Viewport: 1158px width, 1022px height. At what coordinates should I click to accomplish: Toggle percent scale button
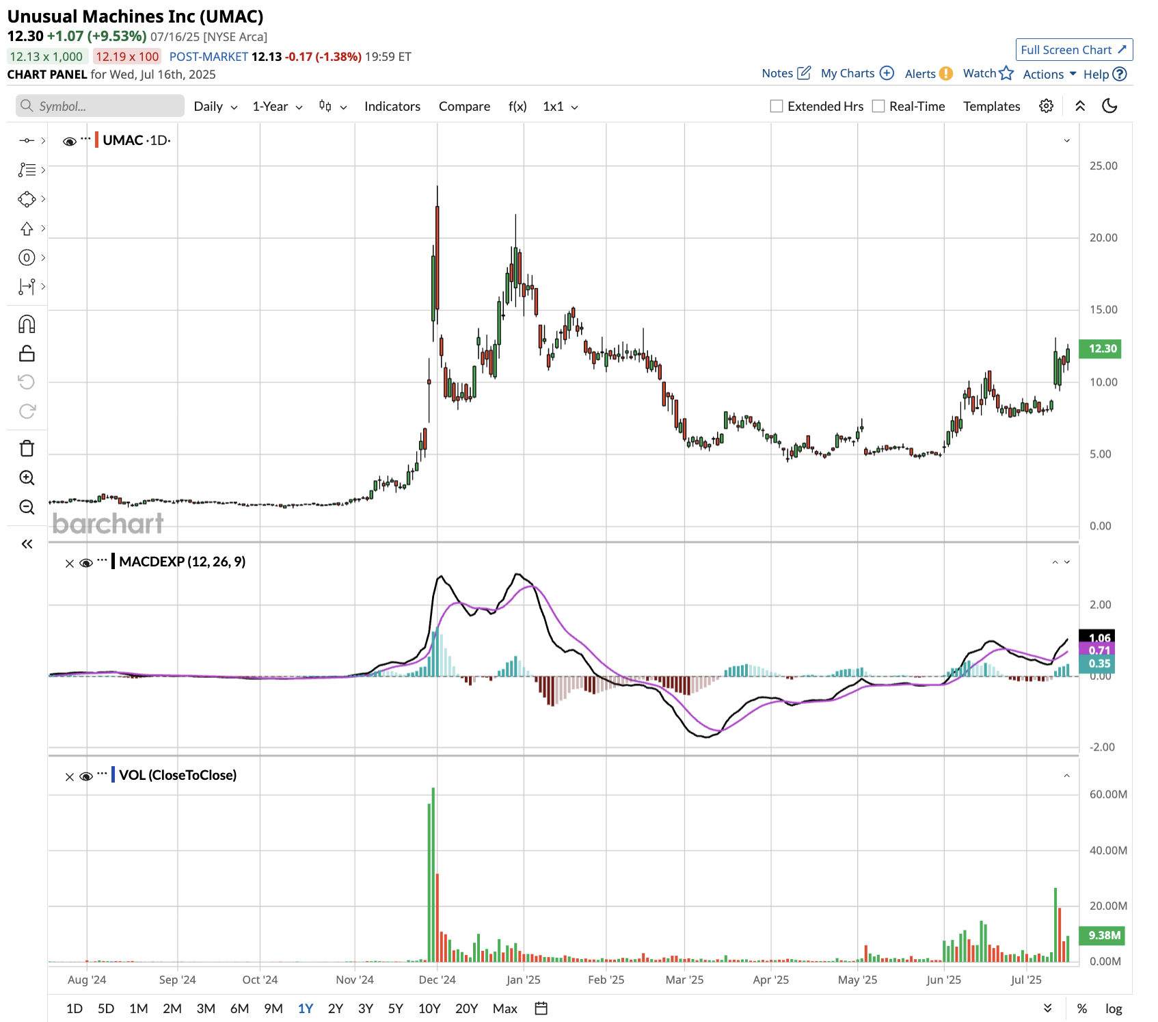pyautogui.click(x=1082, y=1008)
